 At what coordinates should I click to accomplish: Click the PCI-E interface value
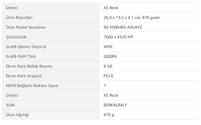(109, 76)
